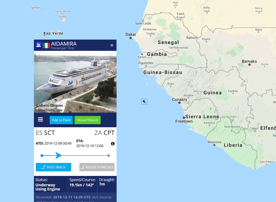Show the Route Forecast

[x=97, y=167]
